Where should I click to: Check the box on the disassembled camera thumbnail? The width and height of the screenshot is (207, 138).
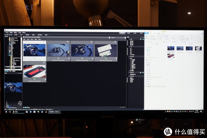tap(93, 58)
